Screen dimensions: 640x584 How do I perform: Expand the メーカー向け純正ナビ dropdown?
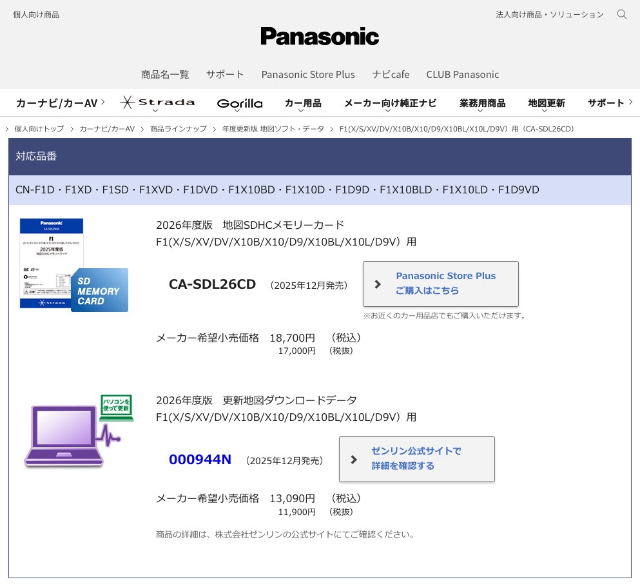390,104
